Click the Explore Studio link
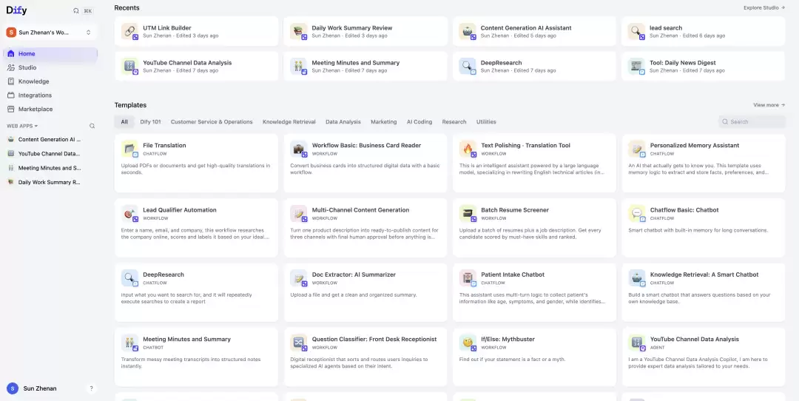This screenshot has height=401, width=799. coord(763,7)
